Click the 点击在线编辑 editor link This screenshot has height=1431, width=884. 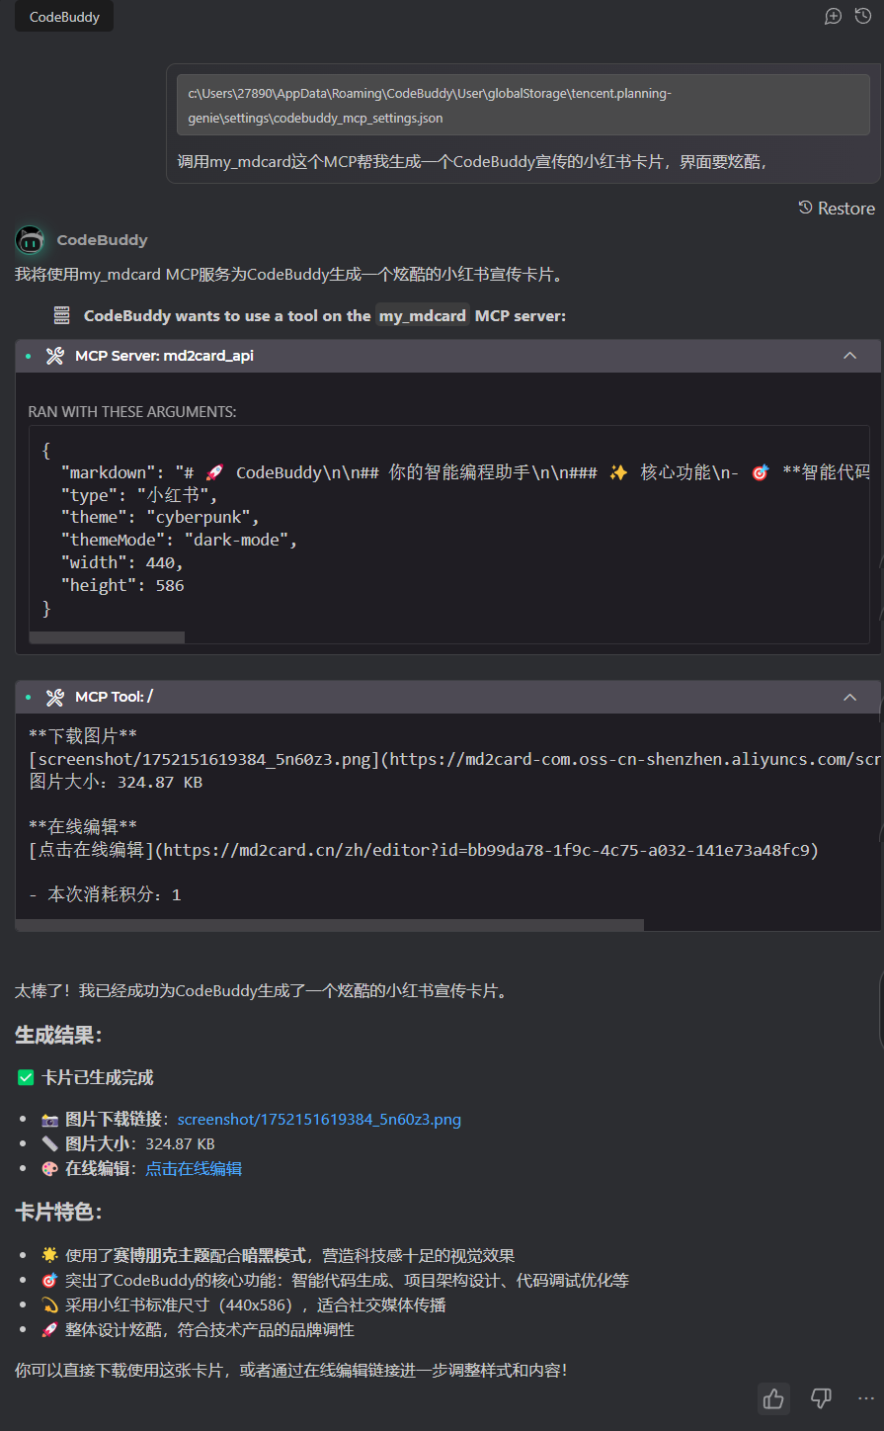pyautogui.click(x=194, y=1167)
